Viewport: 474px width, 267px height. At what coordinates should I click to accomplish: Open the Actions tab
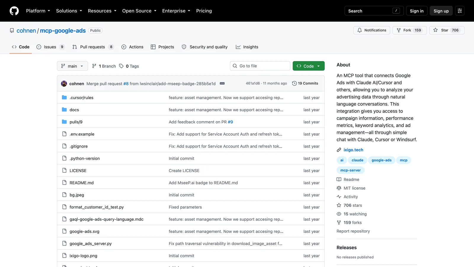(x=132, y=47)
